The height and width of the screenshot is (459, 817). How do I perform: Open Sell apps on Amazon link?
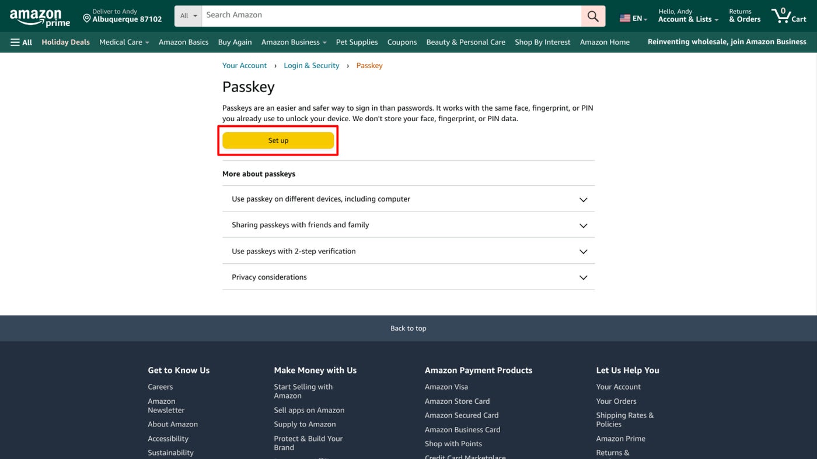pos(309,410)
